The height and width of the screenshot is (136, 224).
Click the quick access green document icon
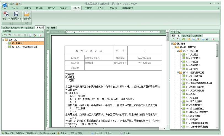[x=11, y=4]
